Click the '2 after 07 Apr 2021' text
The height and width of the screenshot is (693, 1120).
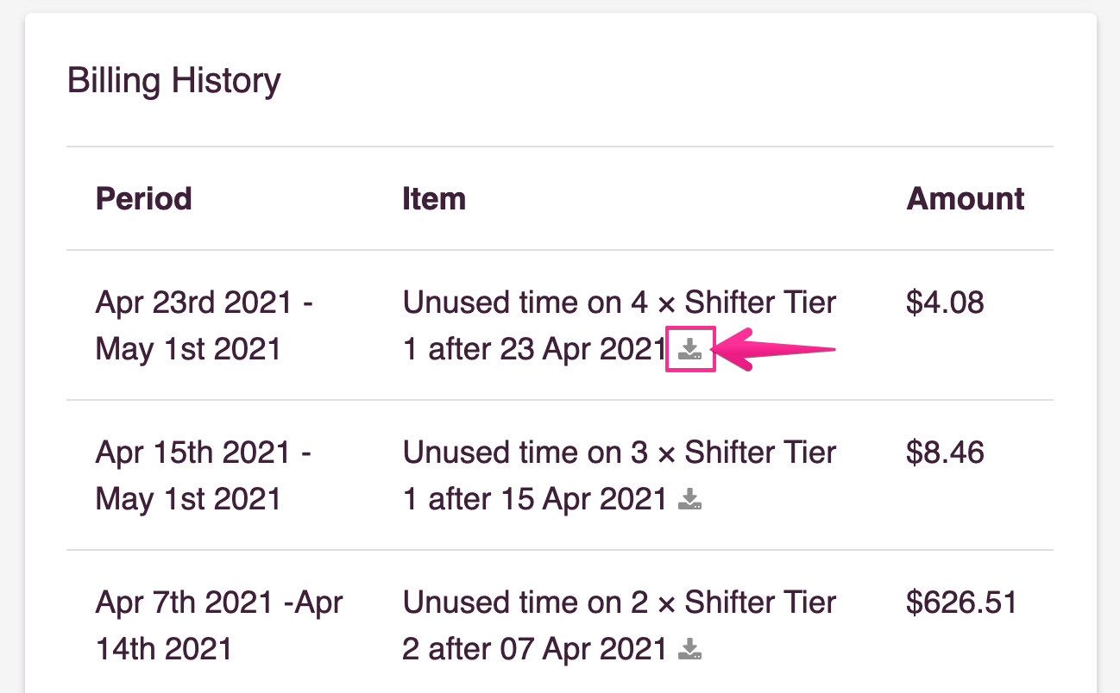click(x=535, y=649)
